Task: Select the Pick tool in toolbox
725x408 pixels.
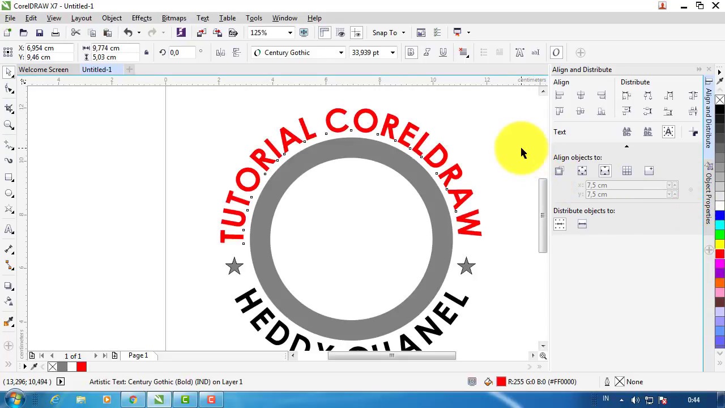Action: (8, 72)
